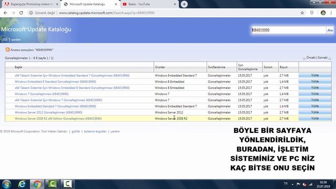Click Yükle for Windows Server 2008 R2 row
Image resolution: width=336 pixels, height=189 pixels.
[315, 118]
